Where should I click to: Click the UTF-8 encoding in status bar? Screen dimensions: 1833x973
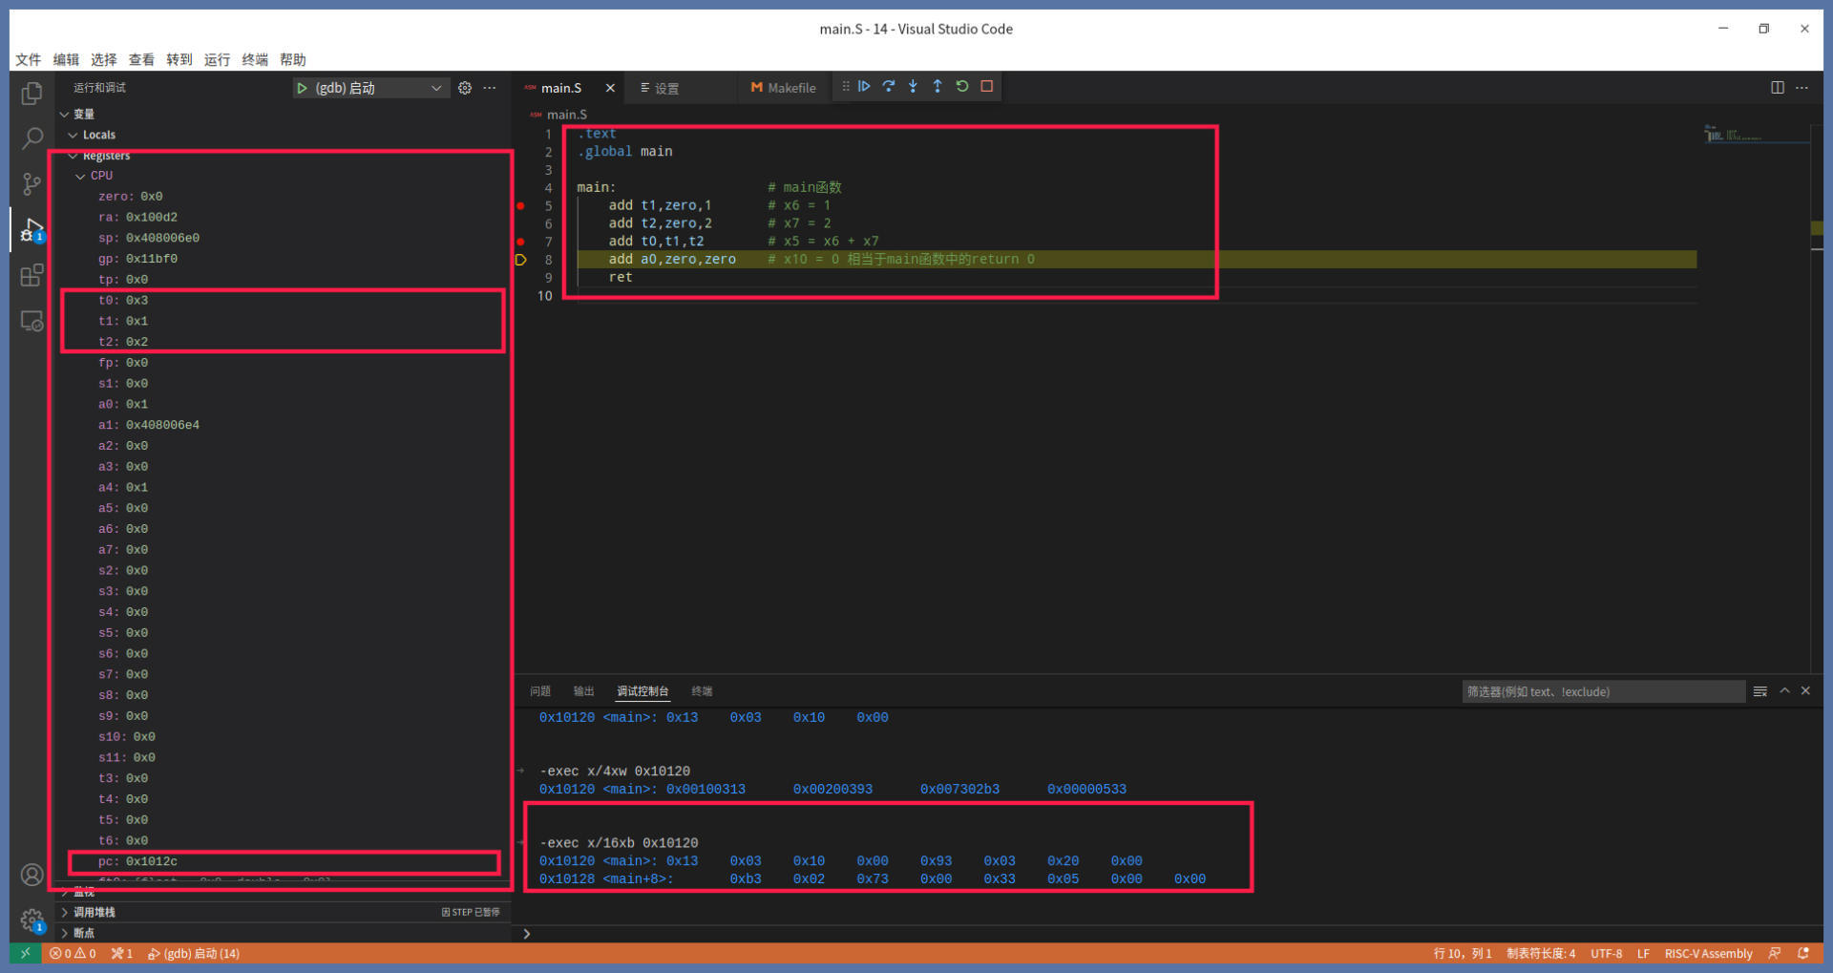click(x=1606, y=953)
